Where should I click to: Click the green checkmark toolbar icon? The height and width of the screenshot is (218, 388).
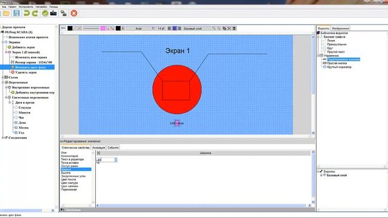click(45, 13)
